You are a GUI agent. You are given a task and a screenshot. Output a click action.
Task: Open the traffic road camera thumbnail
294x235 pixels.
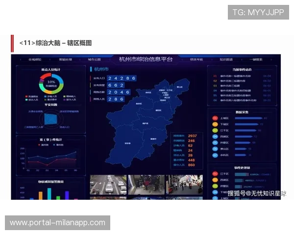(108, 185)
